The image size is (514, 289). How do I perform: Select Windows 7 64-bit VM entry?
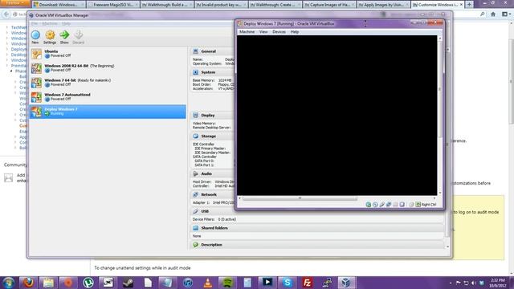pos(108,83)
